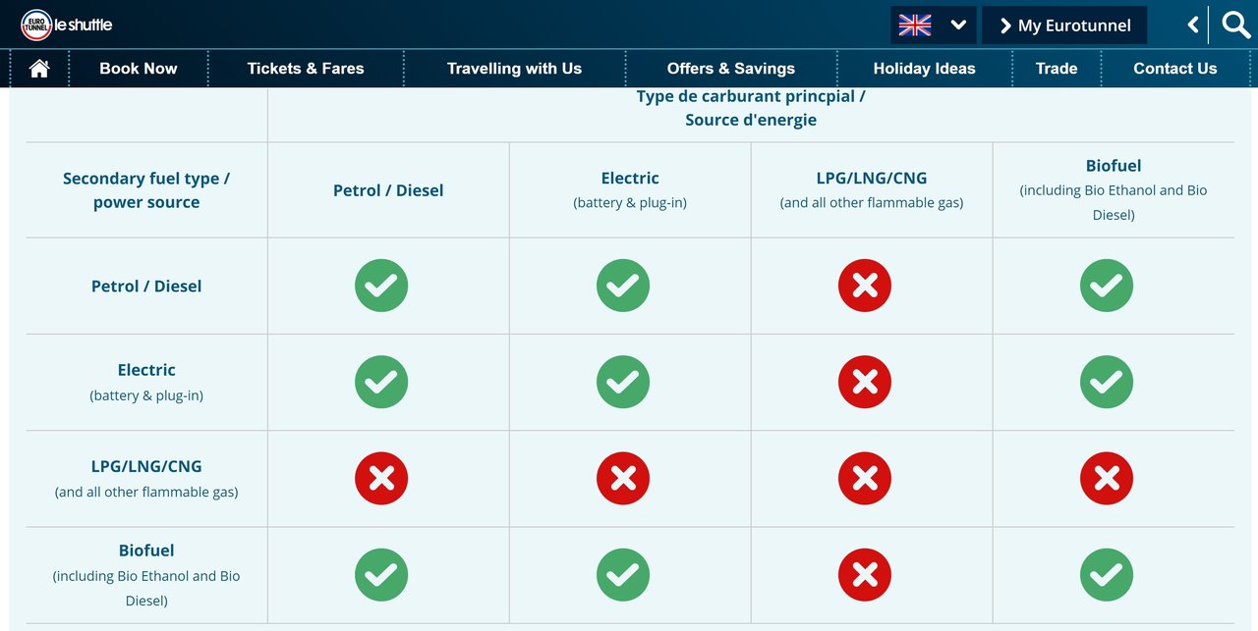Image resolution: width=1258 pixels, height=631 pixels.
Task: Go to Travelling with Us section
Action: tap(514, 69)
